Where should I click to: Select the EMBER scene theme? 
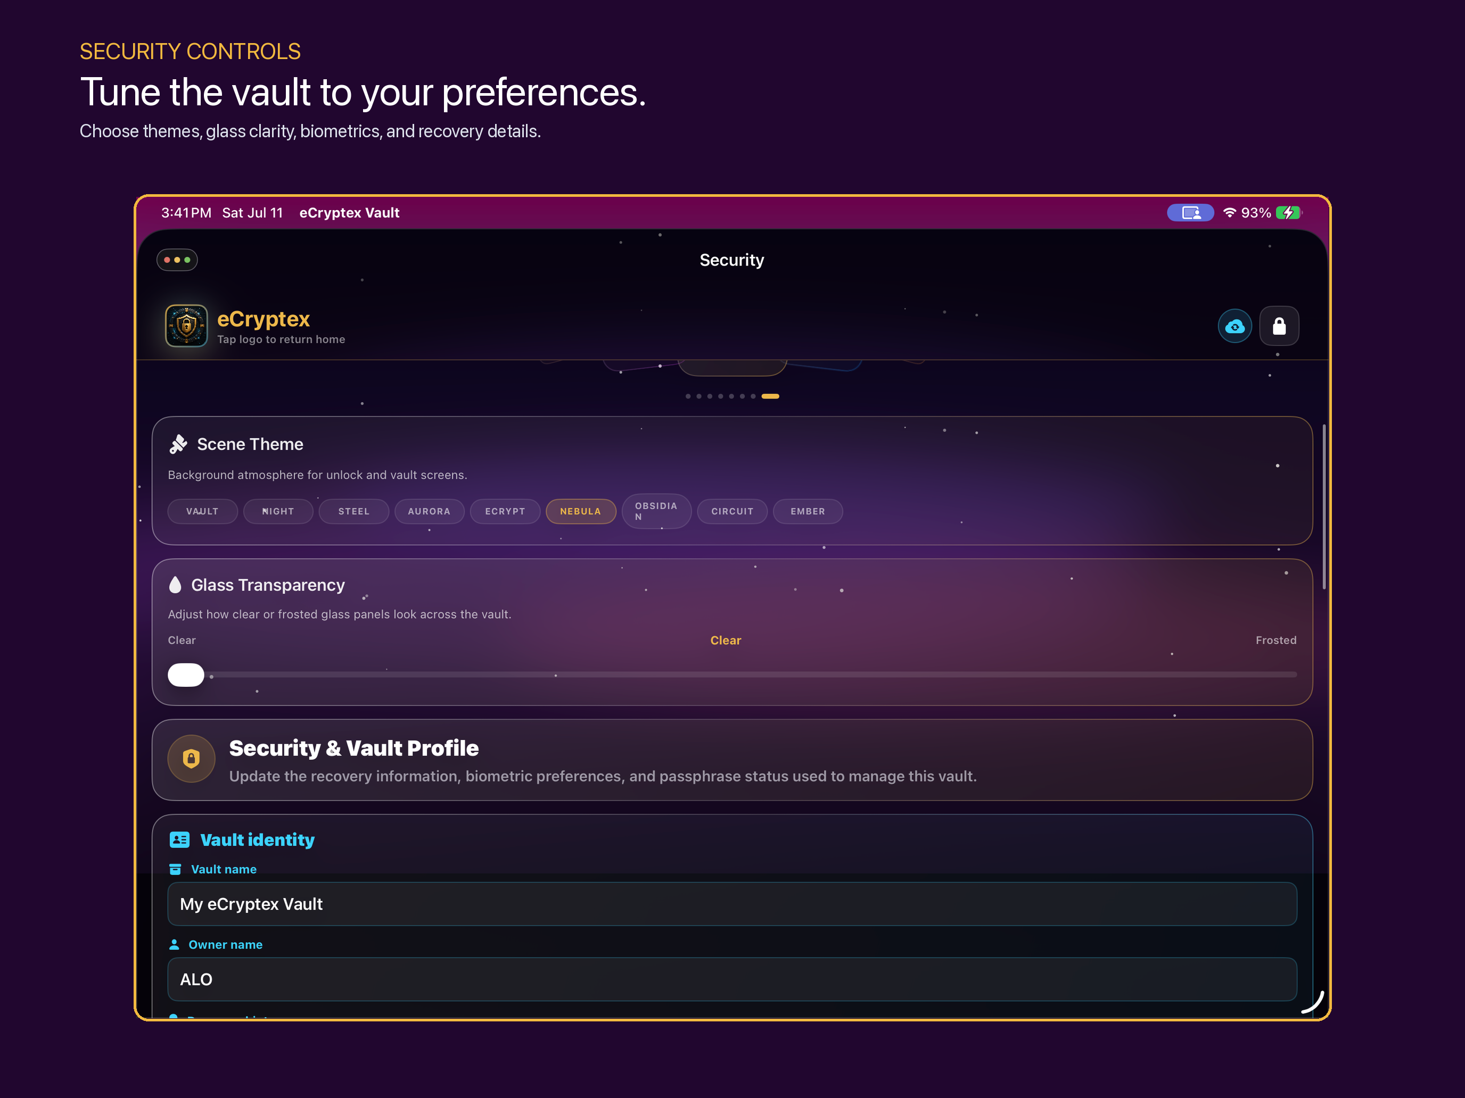(x=808, y=512)
